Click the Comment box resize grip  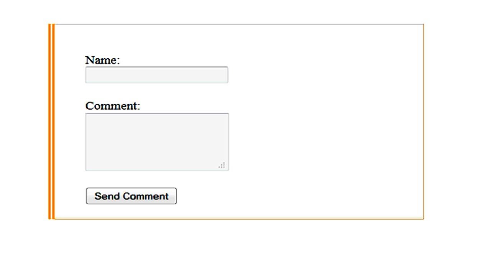click(222, 165)
